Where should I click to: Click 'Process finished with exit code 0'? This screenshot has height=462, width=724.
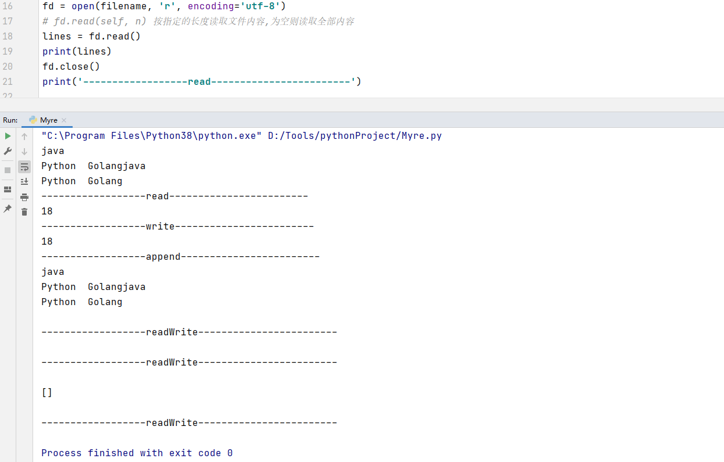137,453
